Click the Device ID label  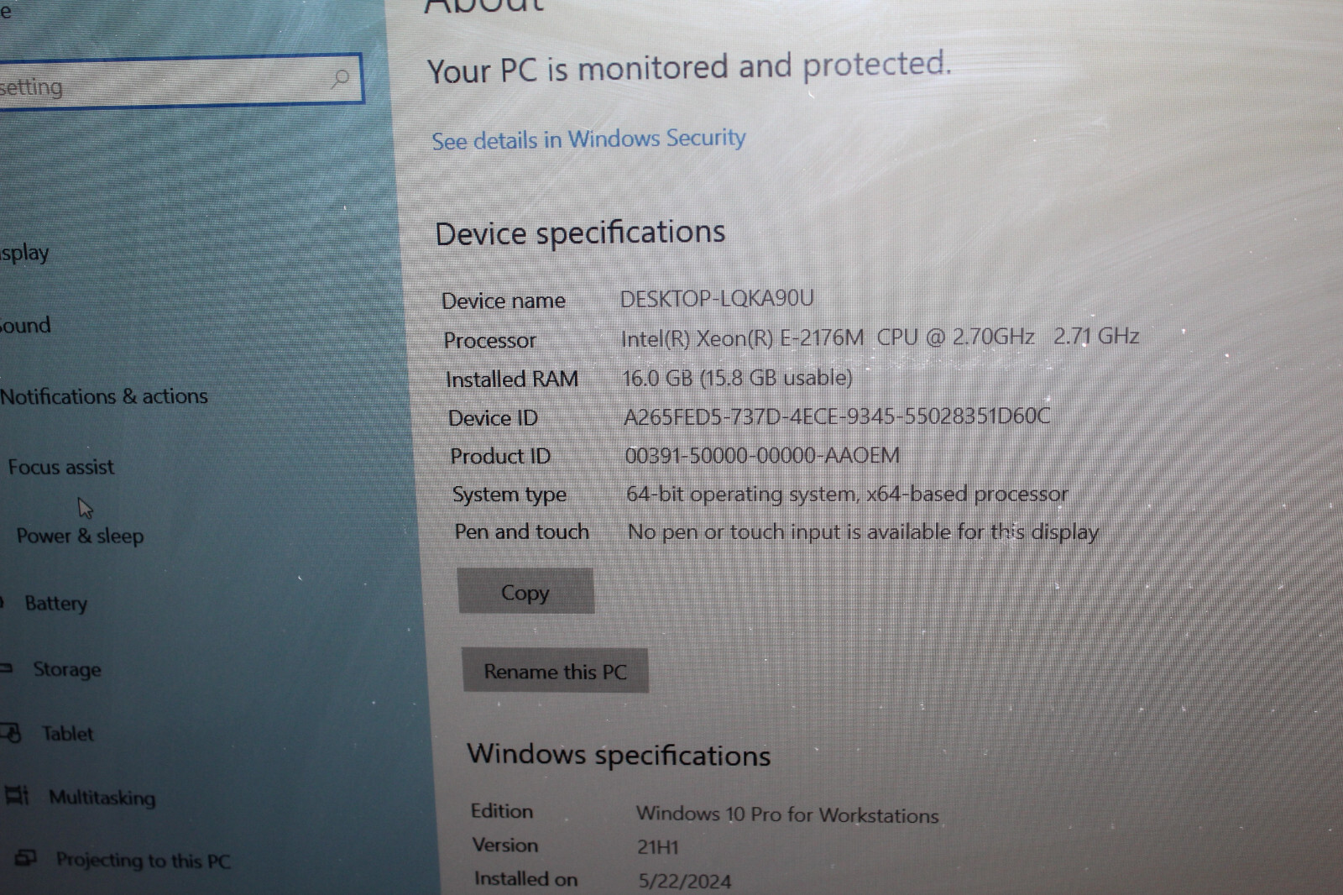coord(493,418)
